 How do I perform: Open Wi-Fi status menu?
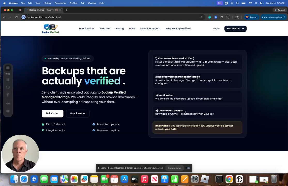click(250, 3)
